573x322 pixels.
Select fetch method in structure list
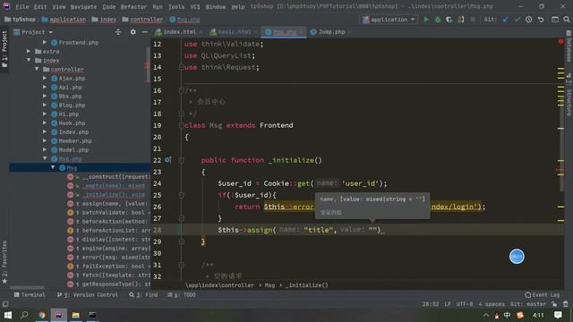coord(109,275)
